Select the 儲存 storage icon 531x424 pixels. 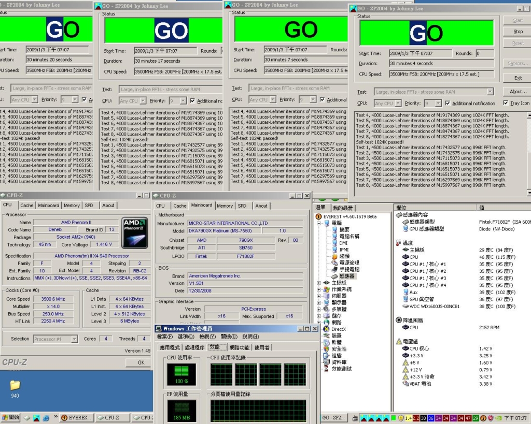327,316
